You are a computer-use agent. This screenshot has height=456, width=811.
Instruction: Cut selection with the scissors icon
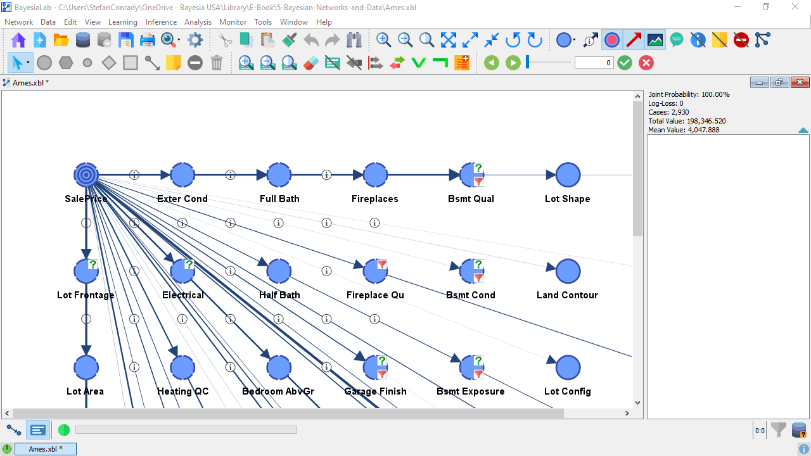(x=225, y=41)
